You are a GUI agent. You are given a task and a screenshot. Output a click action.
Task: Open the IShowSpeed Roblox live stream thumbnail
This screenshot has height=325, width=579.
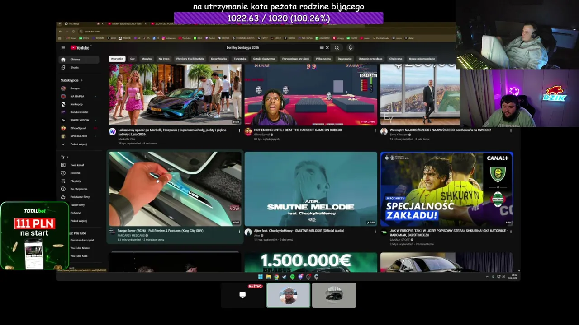coord(311,94)
